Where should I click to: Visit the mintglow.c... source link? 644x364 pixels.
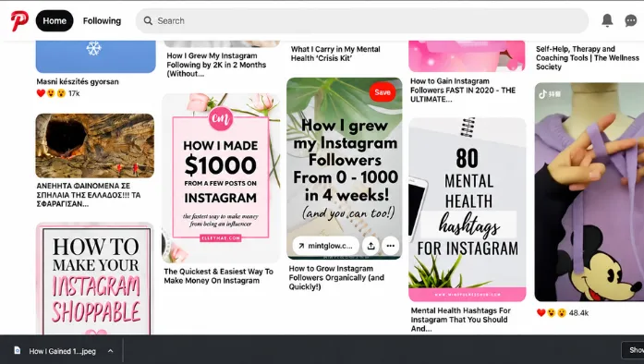point(326,246)
